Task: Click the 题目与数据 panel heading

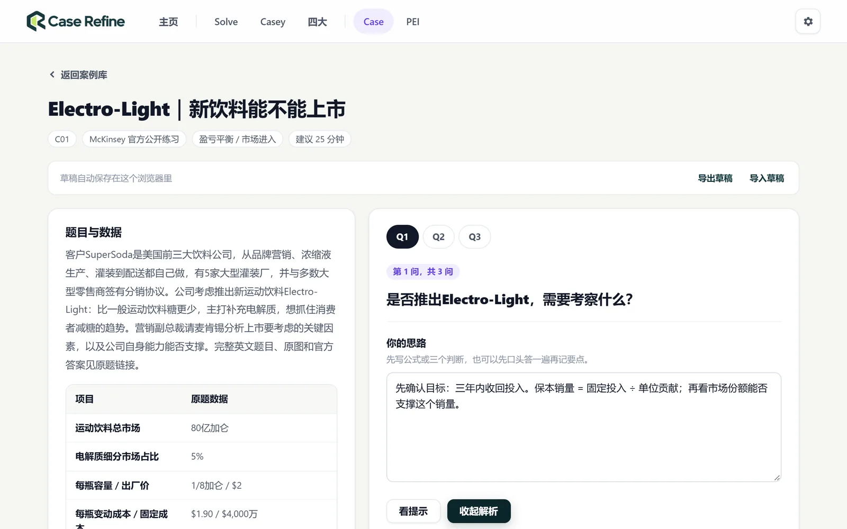Action: pyautogui.click(x=93, y=232)
